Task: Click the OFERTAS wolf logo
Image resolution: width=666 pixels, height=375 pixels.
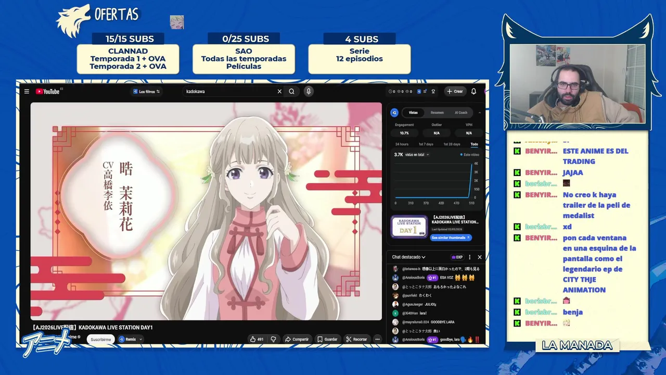Action: tap(73, 21)
